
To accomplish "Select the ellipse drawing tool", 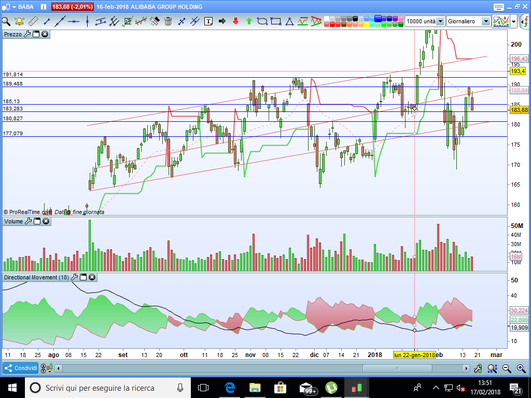I will (x=262, y=21).
